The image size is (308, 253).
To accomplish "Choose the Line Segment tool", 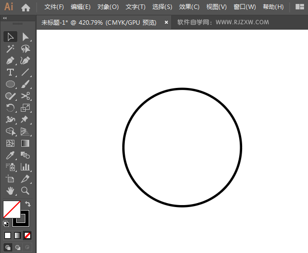I will [26, 72].
